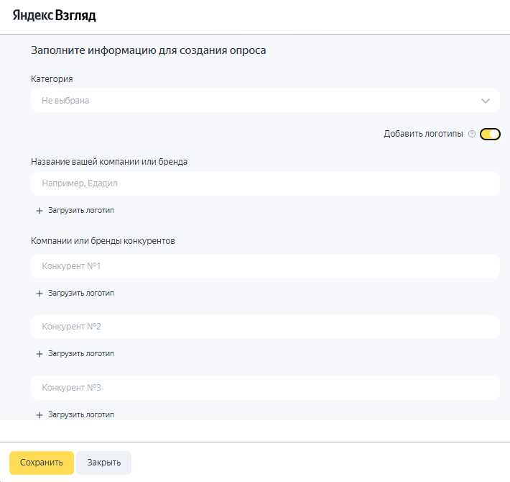This screenshot has height=482, width=510.
Task: Select Загрузить логотип text below Конкурент №1
Action: click(x=81, y=294)
